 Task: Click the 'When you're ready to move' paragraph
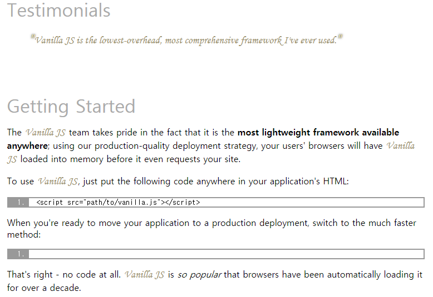211,229
